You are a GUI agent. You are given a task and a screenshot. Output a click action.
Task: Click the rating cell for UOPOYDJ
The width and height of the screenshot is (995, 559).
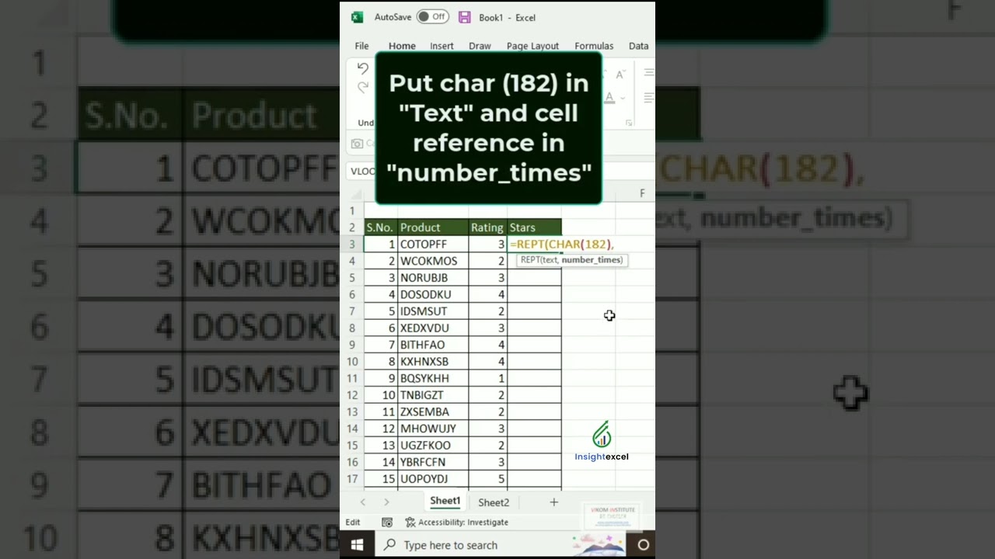487,479
